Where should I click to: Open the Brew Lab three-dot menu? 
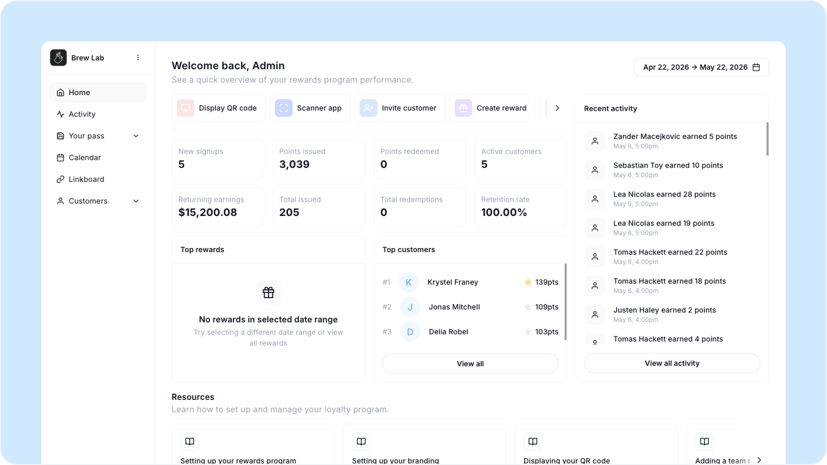tap(138, 58)
